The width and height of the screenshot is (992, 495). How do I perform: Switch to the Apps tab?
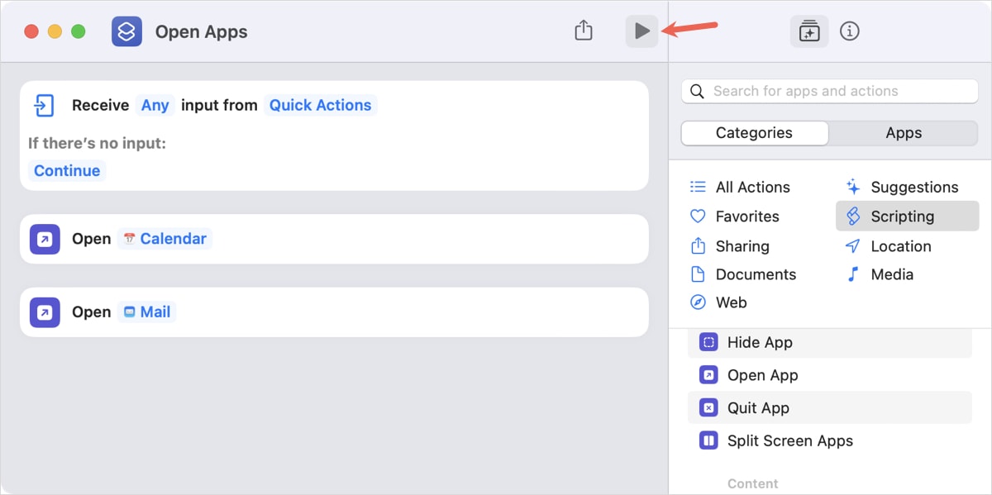(x=903, y=132)
